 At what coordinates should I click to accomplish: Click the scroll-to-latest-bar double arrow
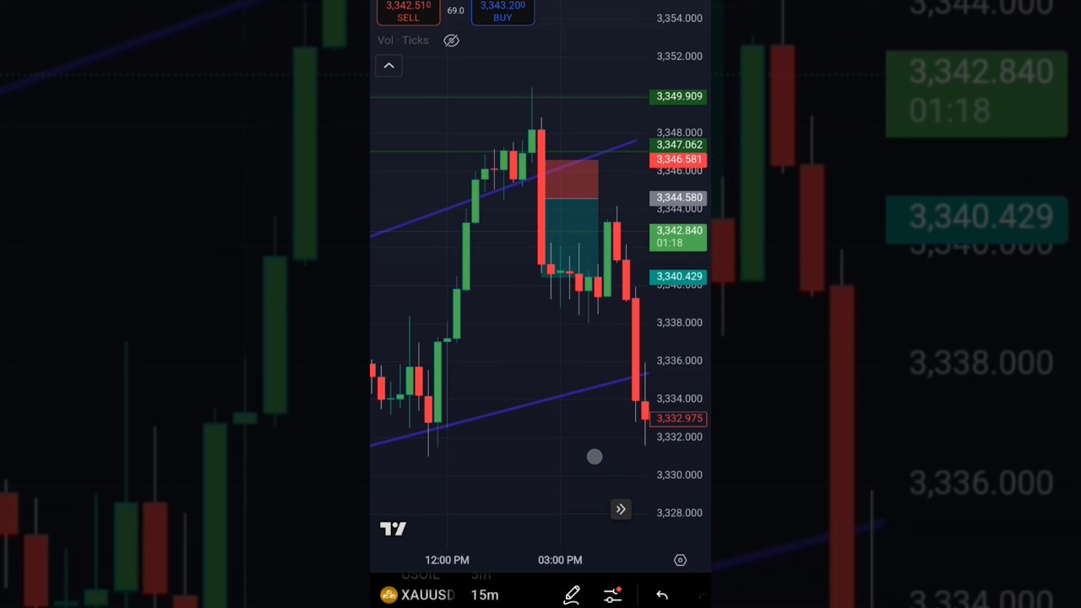point(621,509)
